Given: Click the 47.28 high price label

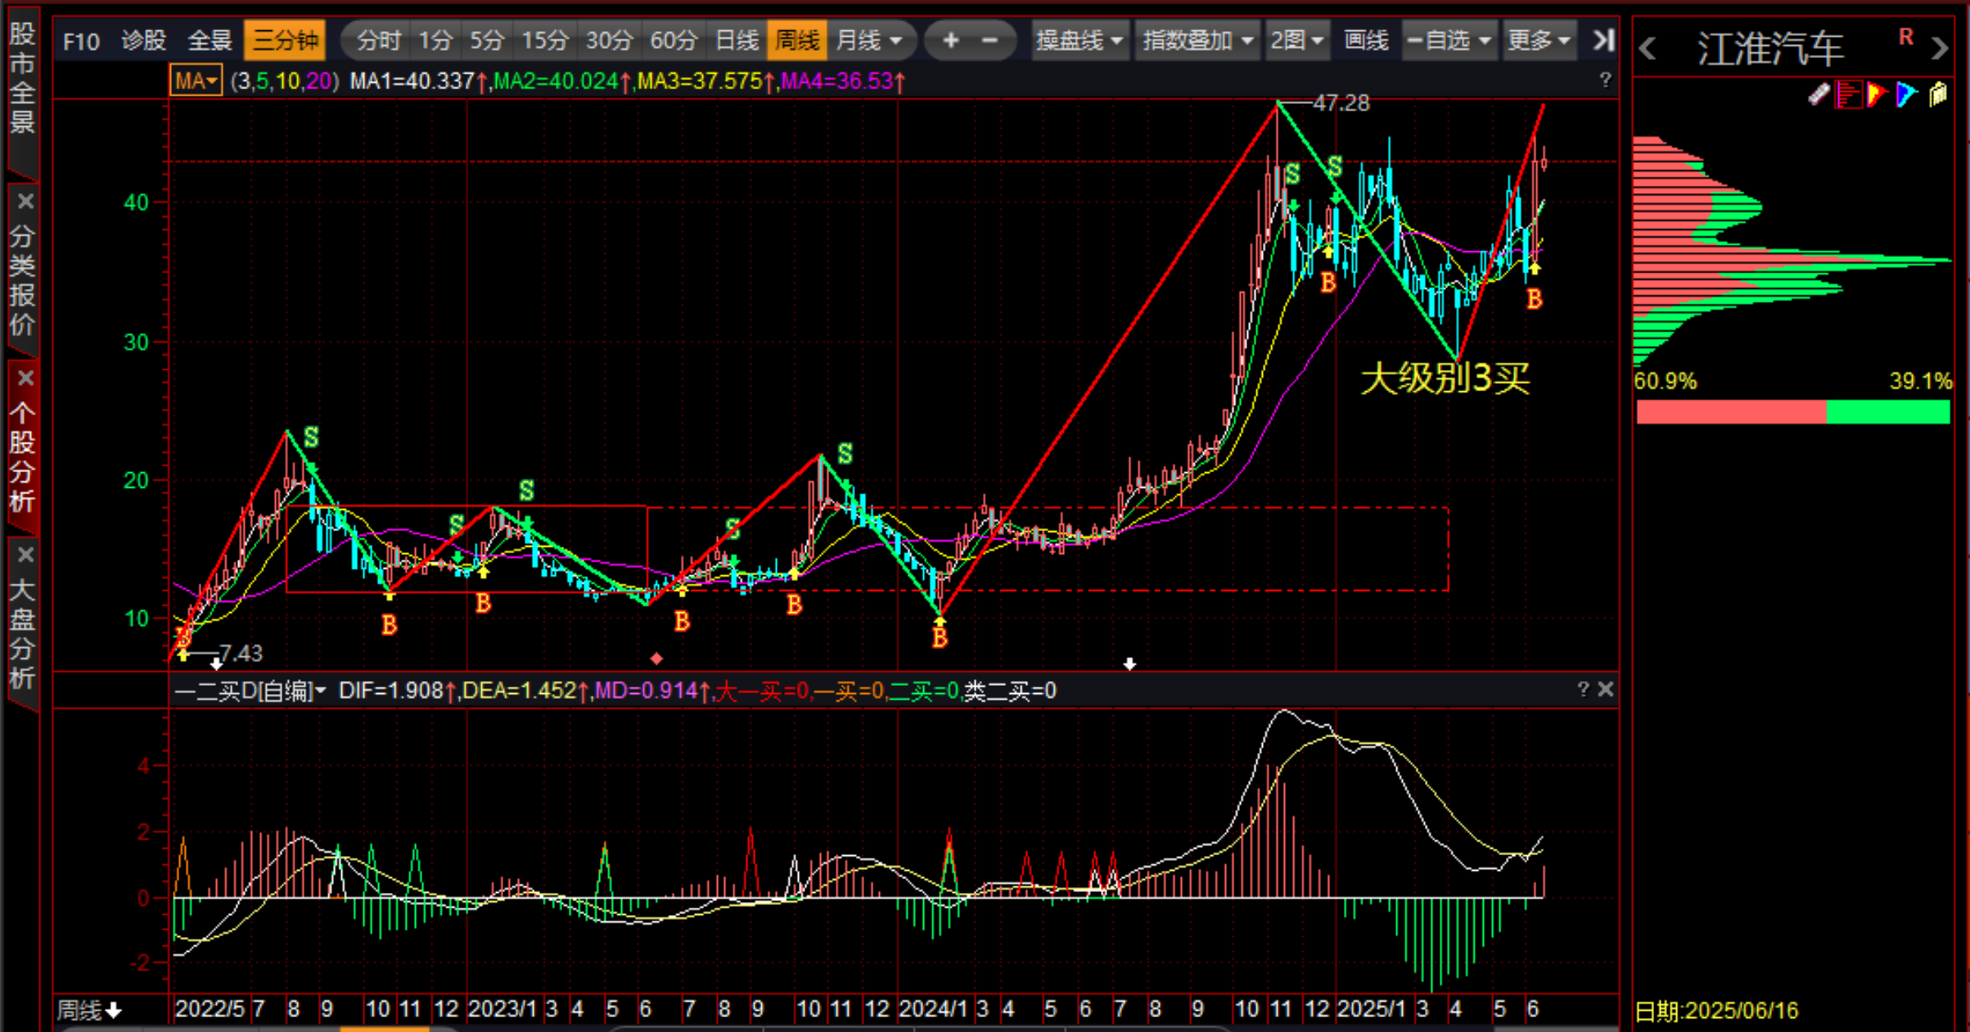Looking at the screenshot, I should tap(1341, 103).
